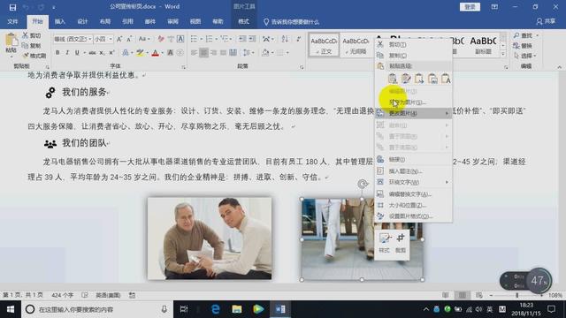Toggle Superscript formatting
Image resolution: width=566 pixels, height=318 pixels.
point(111,53)
